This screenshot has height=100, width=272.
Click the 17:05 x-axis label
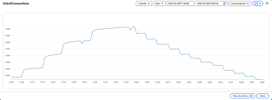tap(22, 82)
